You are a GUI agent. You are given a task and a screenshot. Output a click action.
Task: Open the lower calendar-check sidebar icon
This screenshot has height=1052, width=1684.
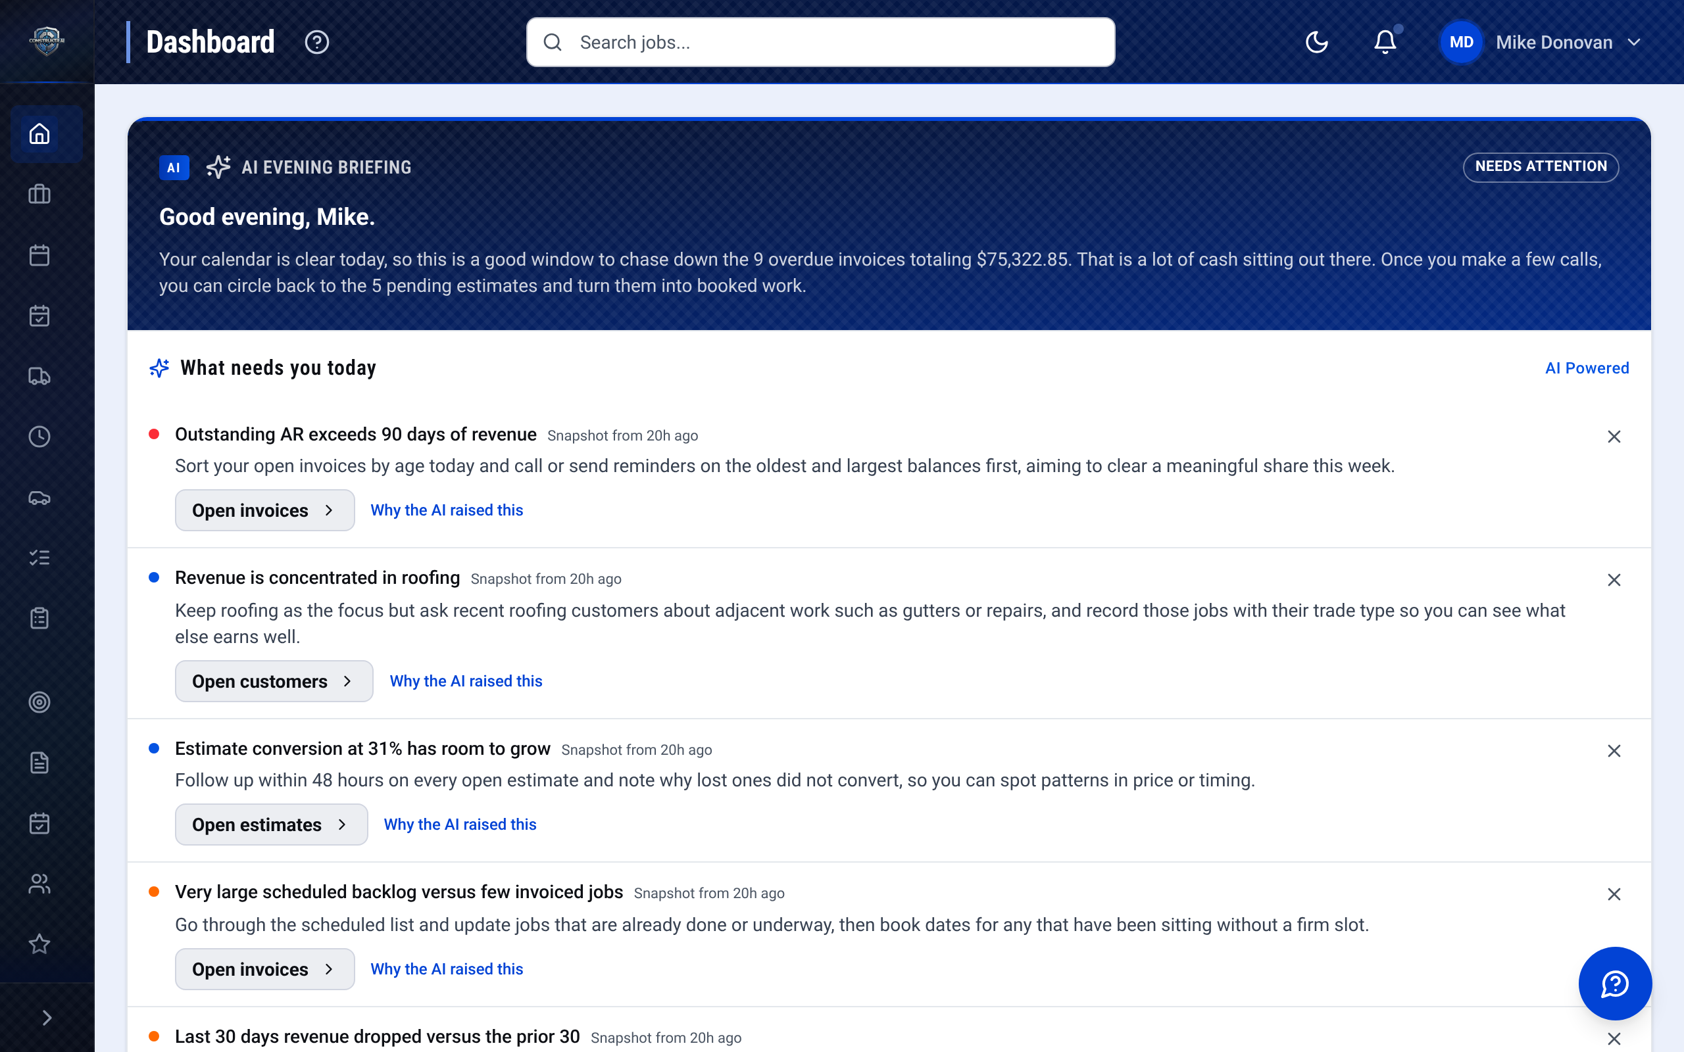tap(39, 823)
